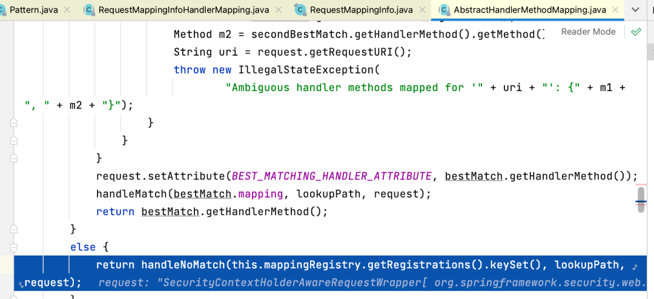This screenshot has width=654, height=299.
Task: Click the handleNoMatch method call
Action: click(x=183, y=265)
